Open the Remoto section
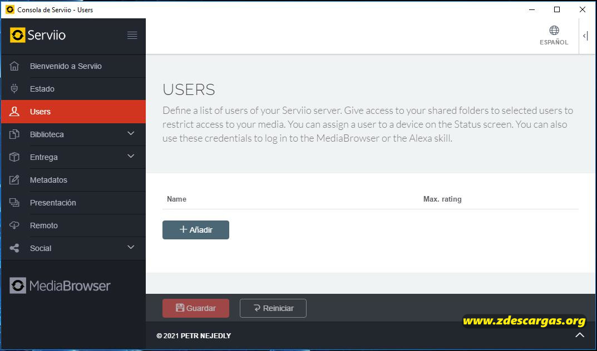This screenshot has height=351, width=597. (x=73, y=225)
